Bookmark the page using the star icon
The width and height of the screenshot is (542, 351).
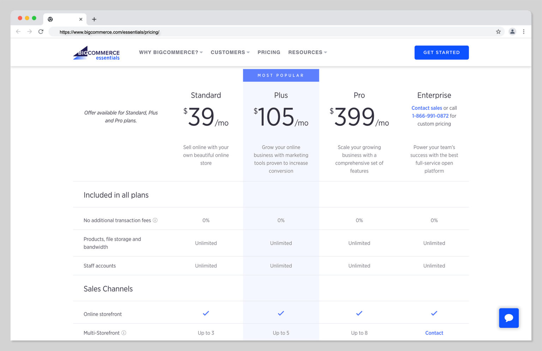coord(499,31)
